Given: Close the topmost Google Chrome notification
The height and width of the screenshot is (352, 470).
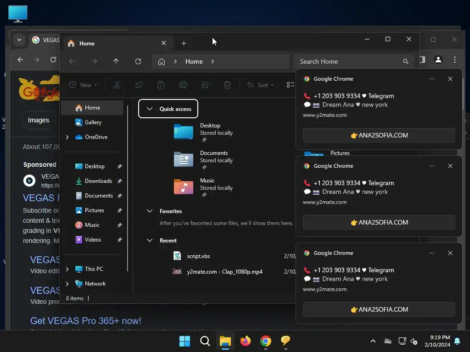Looking at the screenshot, I should (x=450, y=79).
